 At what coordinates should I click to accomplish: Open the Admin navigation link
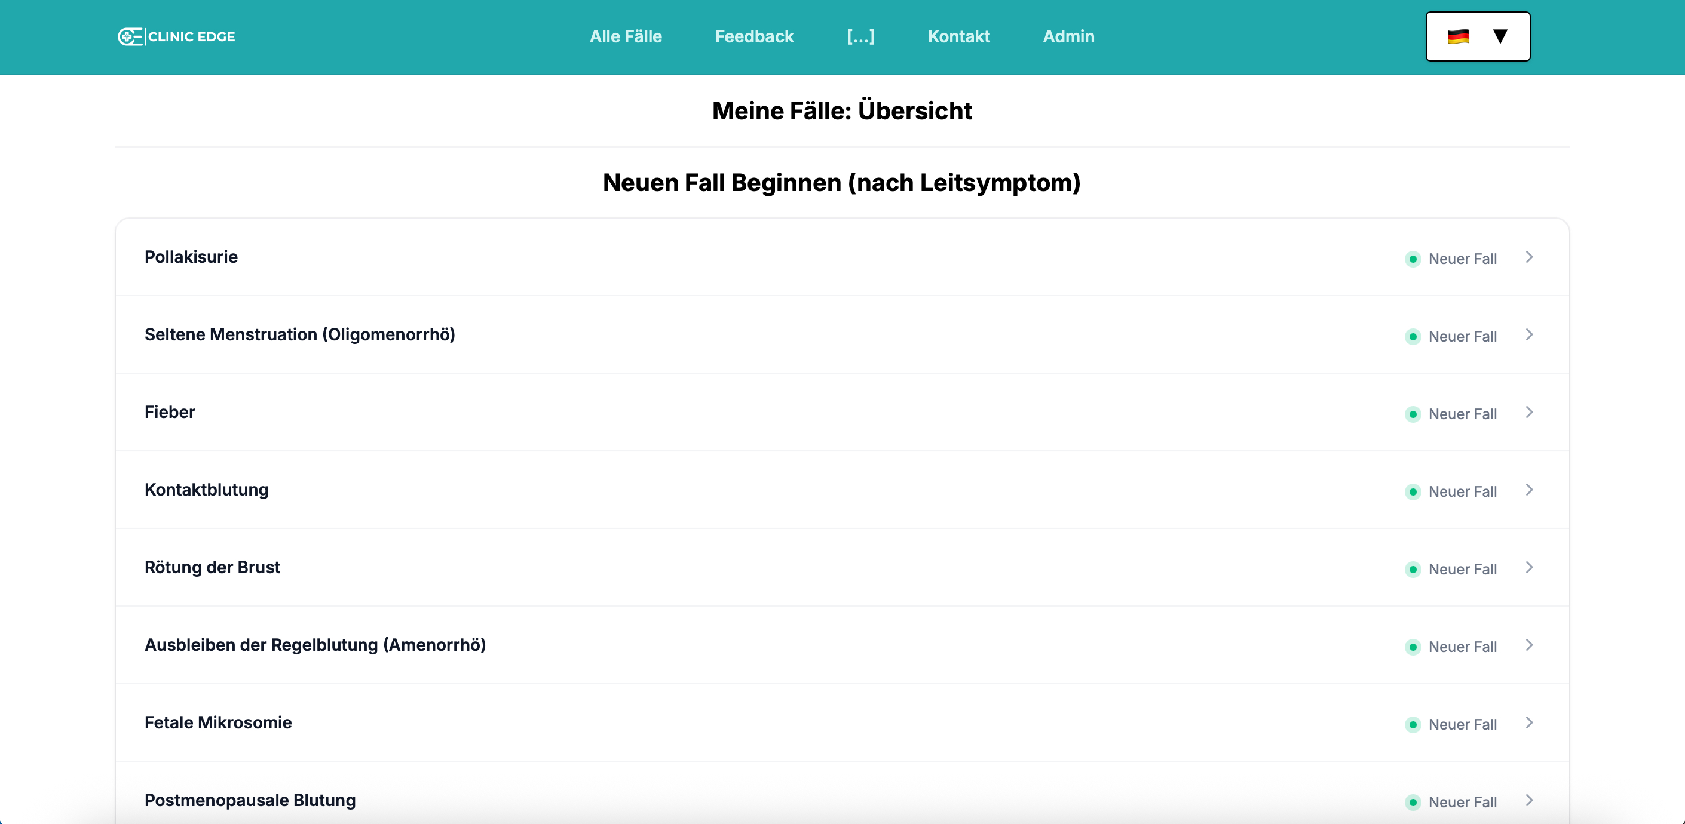tap(1068, 36)
